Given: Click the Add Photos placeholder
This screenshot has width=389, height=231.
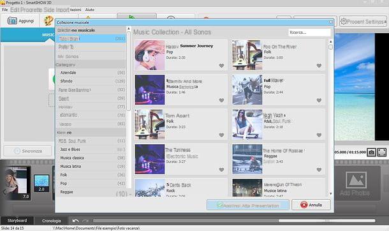Looking at the screenshot, I should (355, 184).
